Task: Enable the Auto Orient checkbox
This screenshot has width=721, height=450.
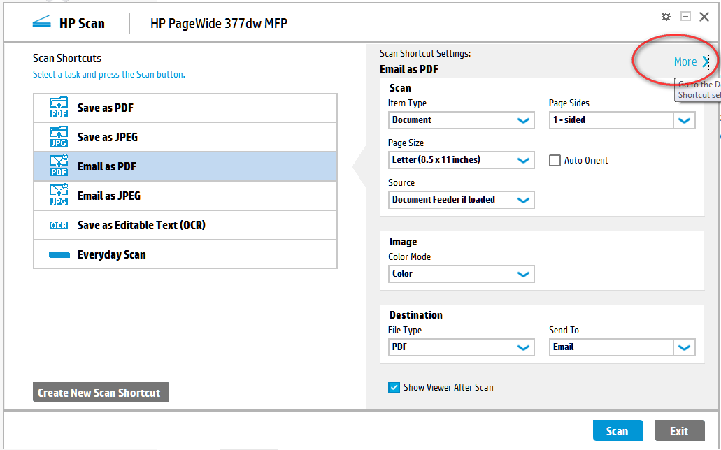Action: pos(555,160)
